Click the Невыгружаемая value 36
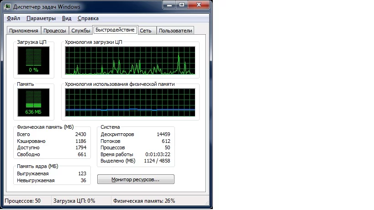 click(x=83, y=180)
